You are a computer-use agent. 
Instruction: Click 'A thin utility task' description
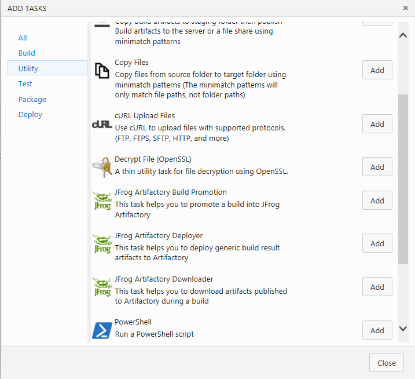tap(201, 171)
